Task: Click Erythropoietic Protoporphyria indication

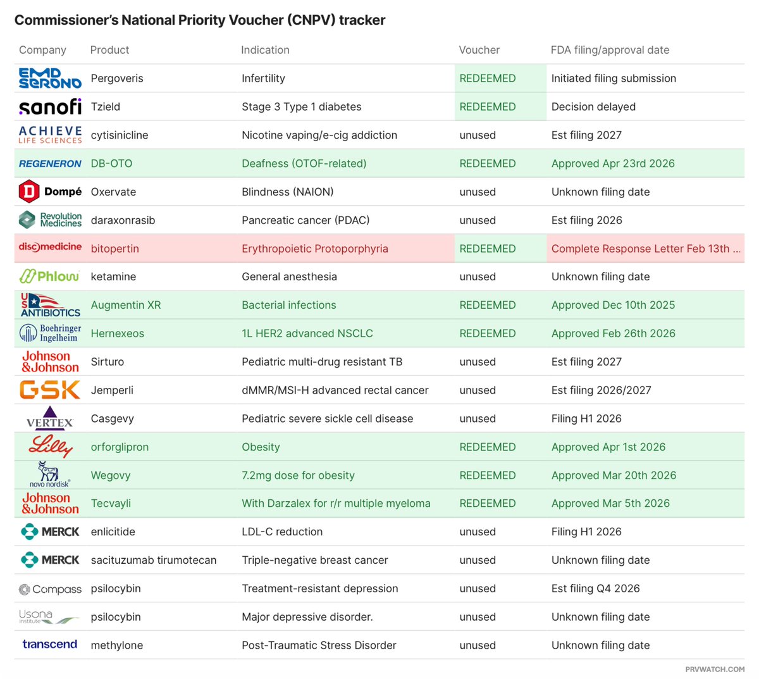Action: [315, 249]
